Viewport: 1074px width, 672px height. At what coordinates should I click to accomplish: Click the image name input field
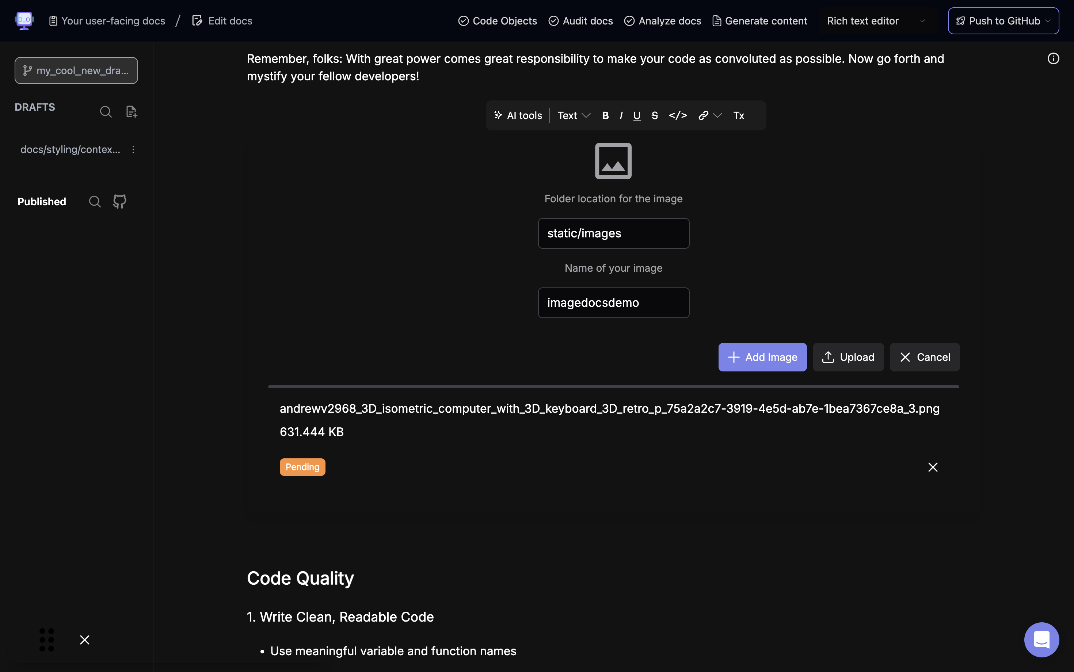[x=613, y=303]
